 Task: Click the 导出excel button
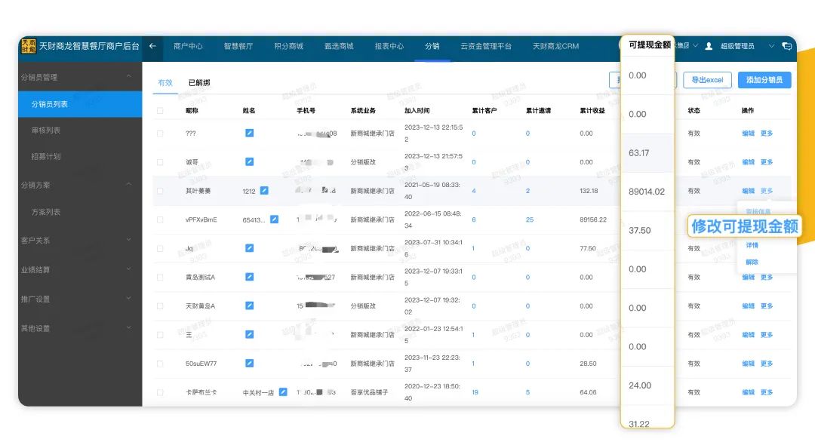pos(707,80)
